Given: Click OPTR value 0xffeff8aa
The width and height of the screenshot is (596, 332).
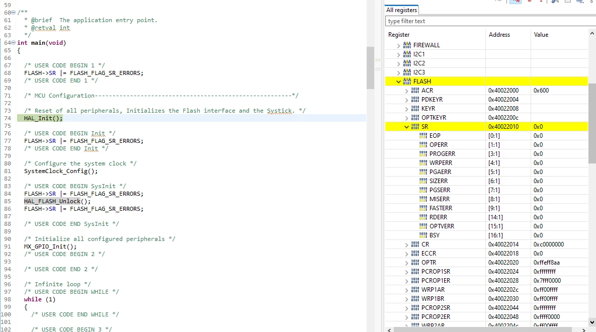Looking at the screenshot, I should click(546, 263).
